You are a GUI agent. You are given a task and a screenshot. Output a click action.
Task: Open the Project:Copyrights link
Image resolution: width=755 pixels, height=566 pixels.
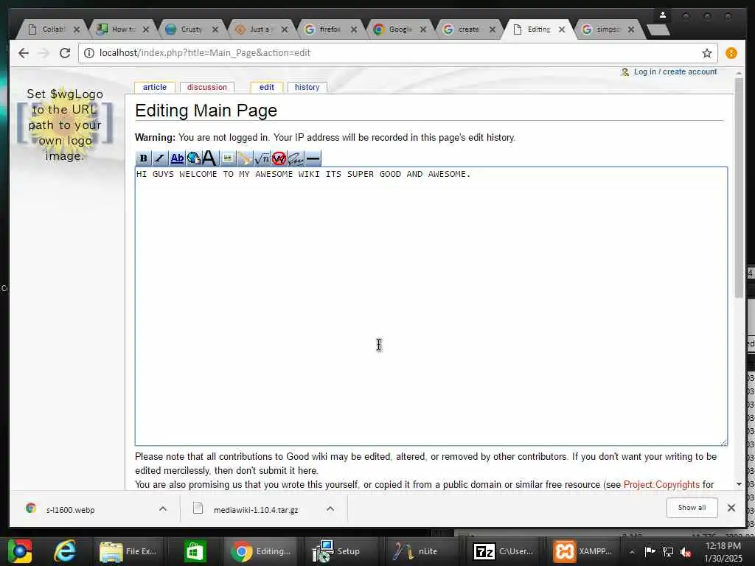(661, 485)
